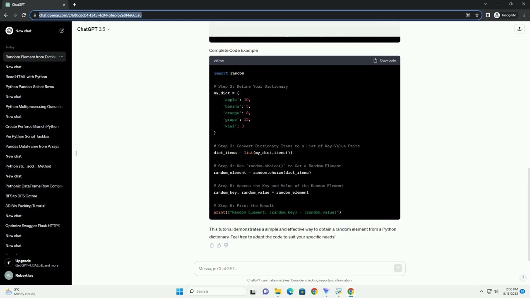530x298 pixels.
Task: Open Microsoft Store from taskbar
Action: coord(302,291)
